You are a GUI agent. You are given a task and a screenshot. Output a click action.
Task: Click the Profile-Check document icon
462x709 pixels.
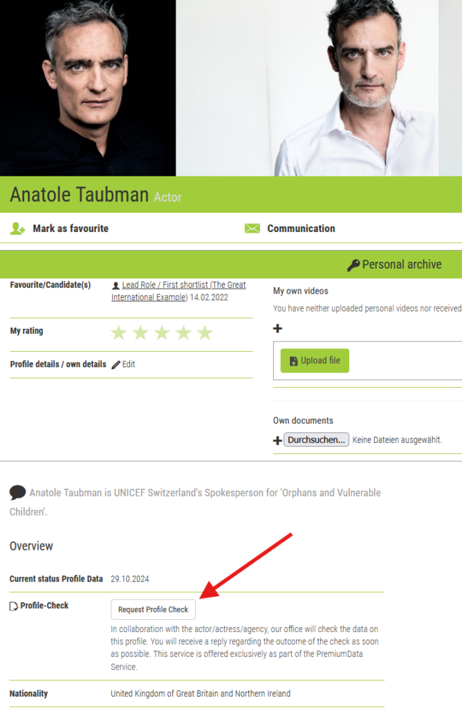pos(14,606)
